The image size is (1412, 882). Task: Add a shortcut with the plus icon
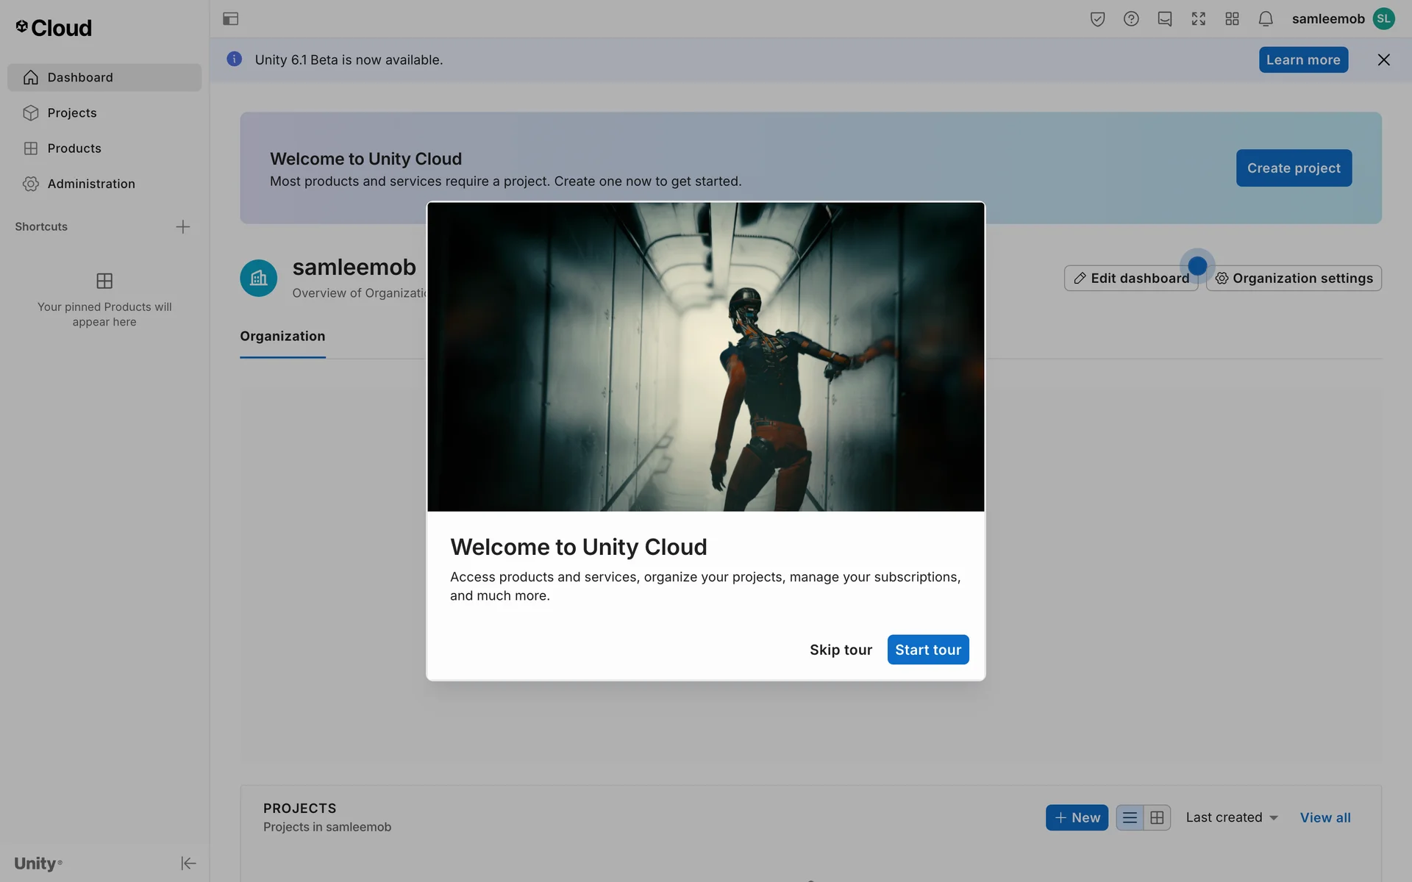click(183, 226)
